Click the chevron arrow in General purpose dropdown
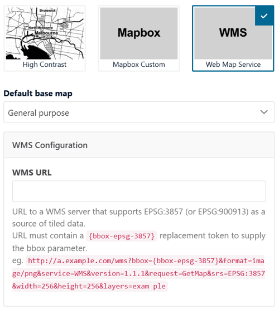The width and height of the screenshot is (279, 310). pos(264,112)
